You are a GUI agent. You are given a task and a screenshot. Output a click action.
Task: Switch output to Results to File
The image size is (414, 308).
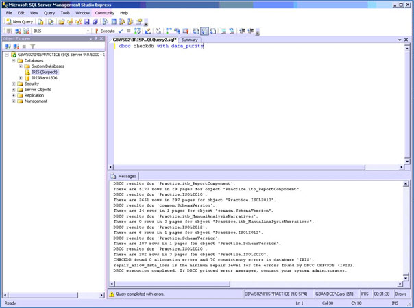coord(213,31)
